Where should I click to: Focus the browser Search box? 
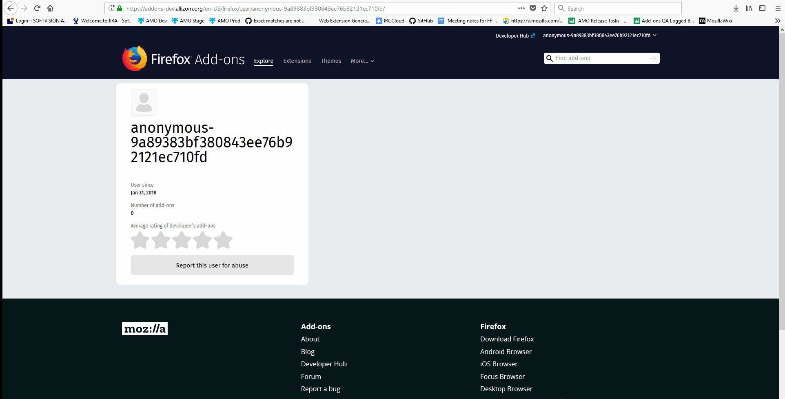[x=618, y=8]
